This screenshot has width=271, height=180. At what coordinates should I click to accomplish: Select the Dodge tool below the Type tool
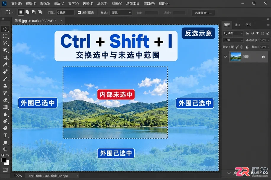point(5,143)
